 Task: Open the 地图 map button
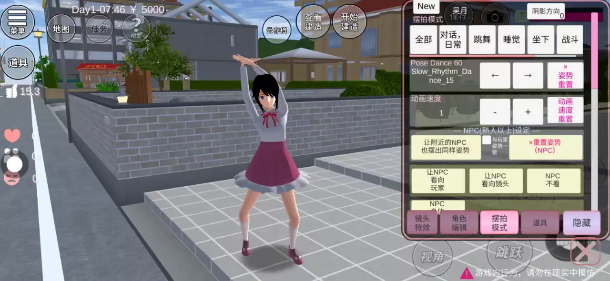[x=61, y=29]
